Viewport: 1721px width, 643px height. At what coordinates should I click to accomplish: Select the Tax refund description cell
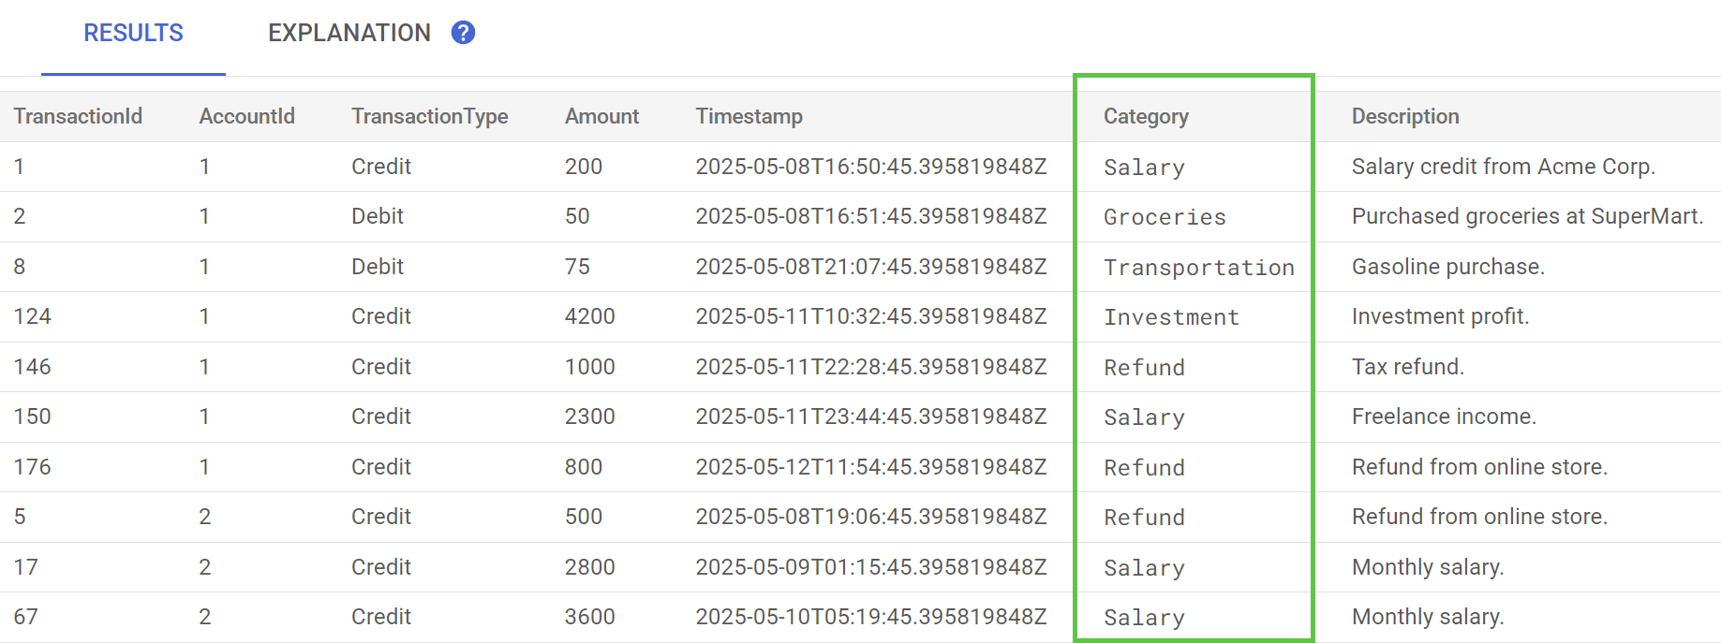(1407, 367)
